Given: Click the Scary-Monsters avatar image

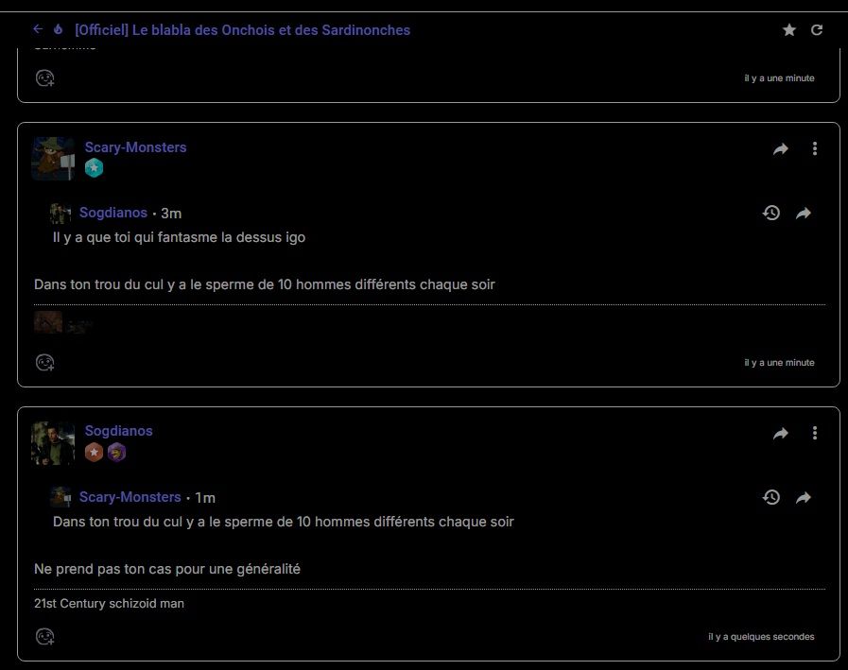Looking at the screenshot, I should click(53, 159).
